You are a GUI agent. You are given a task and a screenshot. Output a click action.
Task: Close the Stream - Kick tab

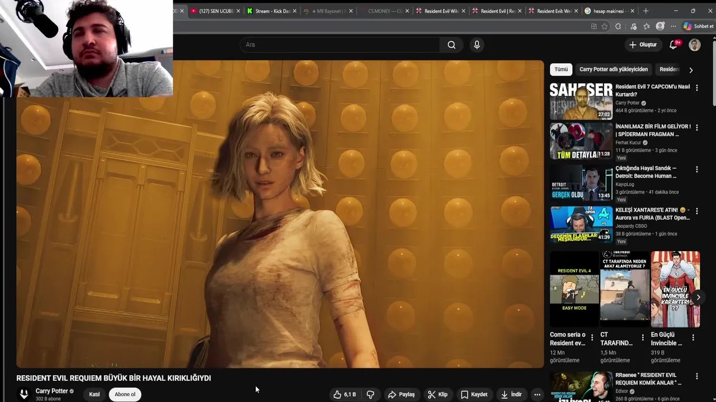click(x=294, y=11)
